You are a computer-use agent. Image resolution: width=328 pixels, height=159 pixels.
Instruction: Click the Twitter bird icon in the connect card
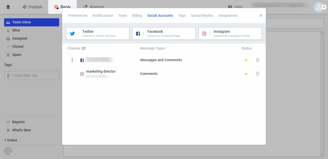click(x=72, y=33)
